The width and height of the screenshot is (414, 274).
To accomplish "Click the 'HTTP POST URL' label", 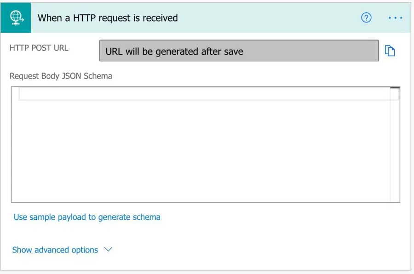I will click(x=39, y=48).
